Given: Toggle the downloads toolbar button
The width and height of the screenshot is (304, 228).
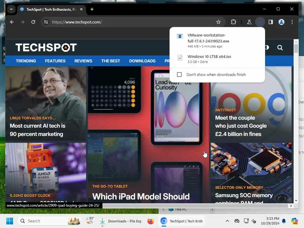Looking at the screenshot, I should (x=260, y=22).
